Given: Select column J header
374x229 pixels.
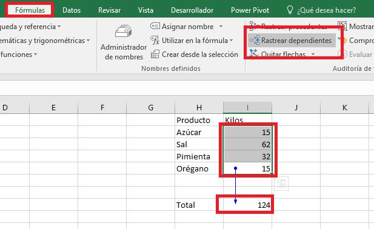Looking at the screenshot, I should point(296,108).
